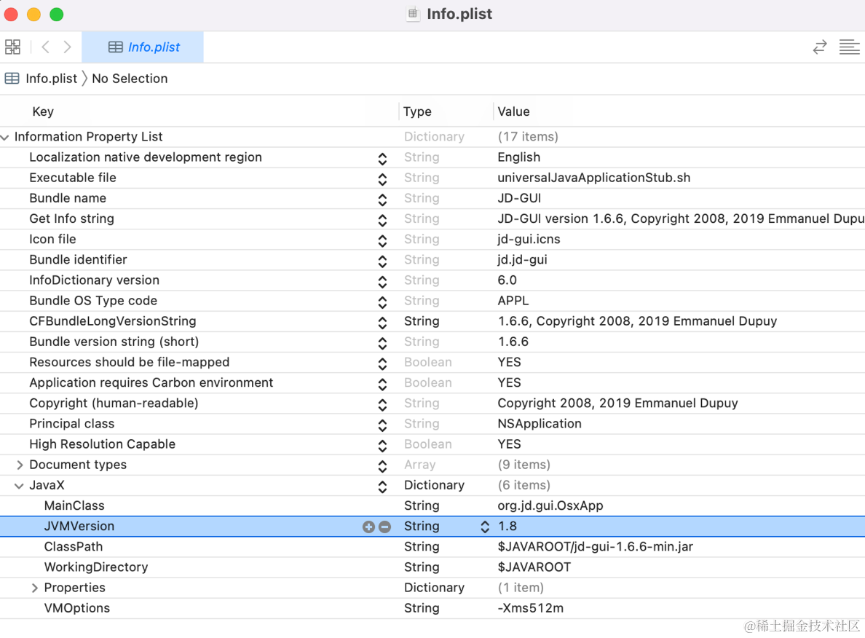
Task: Open key stepper for Bundle name
Action: tap(382, 200)
